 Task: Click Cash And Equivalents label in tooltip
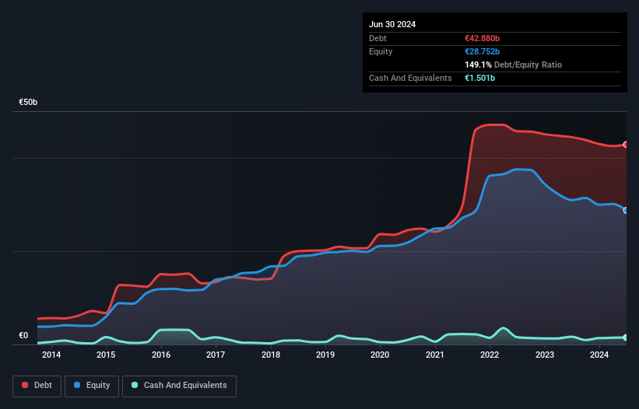click(x=410, y=78)
